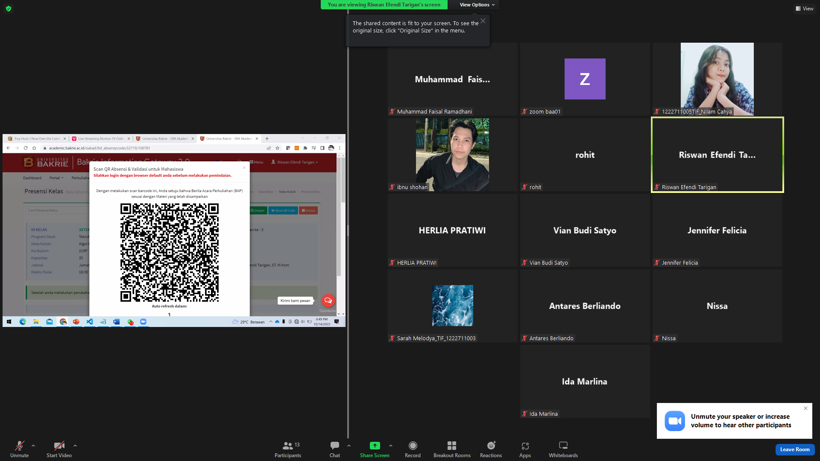Open Breakout Rooms

coord(452,449)
